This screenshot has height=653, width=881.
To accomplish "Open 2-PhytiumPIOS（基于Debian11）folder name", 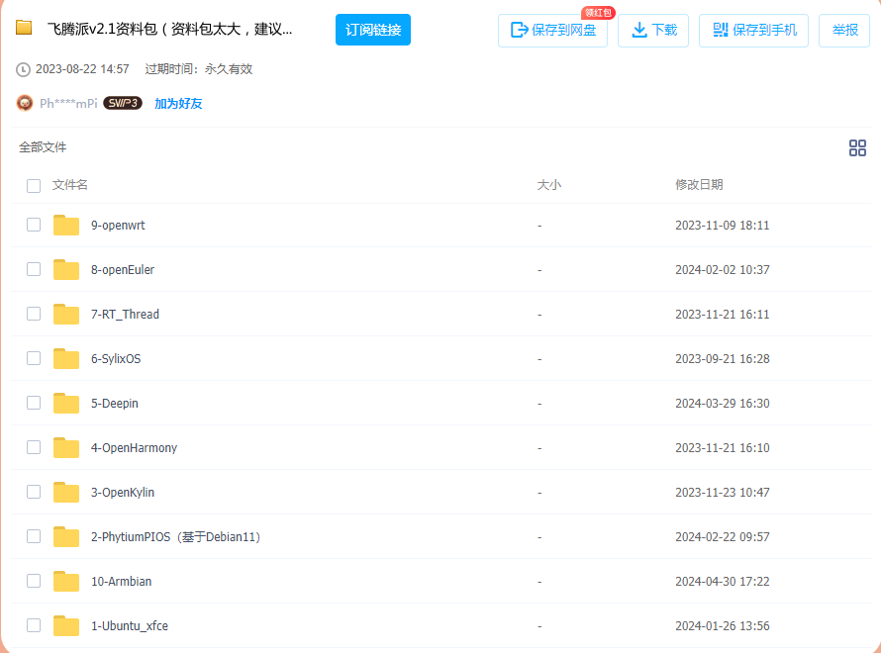I will coord(176,537).
